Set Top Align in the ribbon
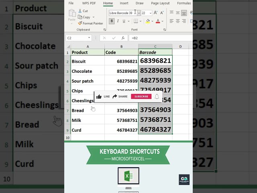Image resolution: width=257 pixels, height=193 pixels. click(x=171, y=12)
